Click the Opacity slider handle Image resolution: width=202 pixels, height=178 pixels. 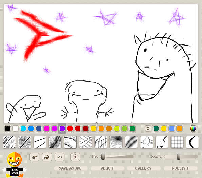pyautogui.click(x=178, y=157)
